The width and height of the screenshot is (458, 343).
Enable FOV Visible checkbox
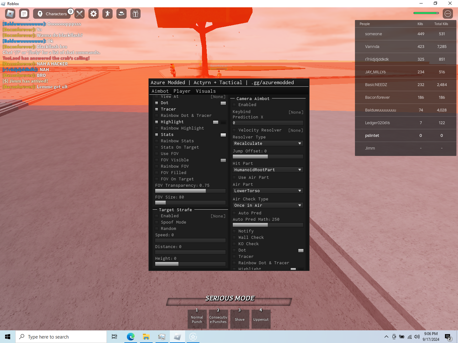(156, 160)
